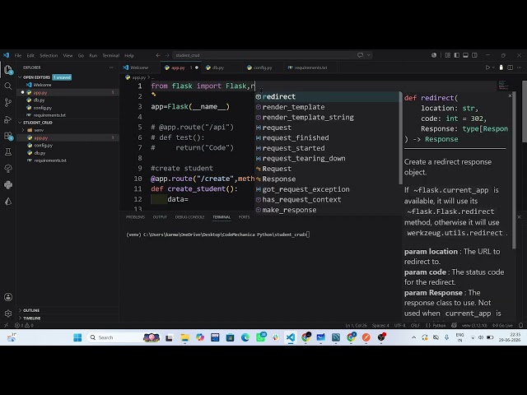Run Python file with the play icon
Screen dimensions: 527x395
point(487,67)
